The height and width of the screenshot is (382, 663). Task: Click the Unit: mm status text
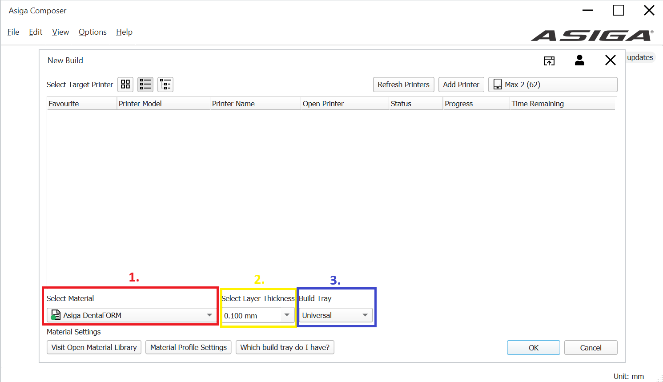pos(629,376)
